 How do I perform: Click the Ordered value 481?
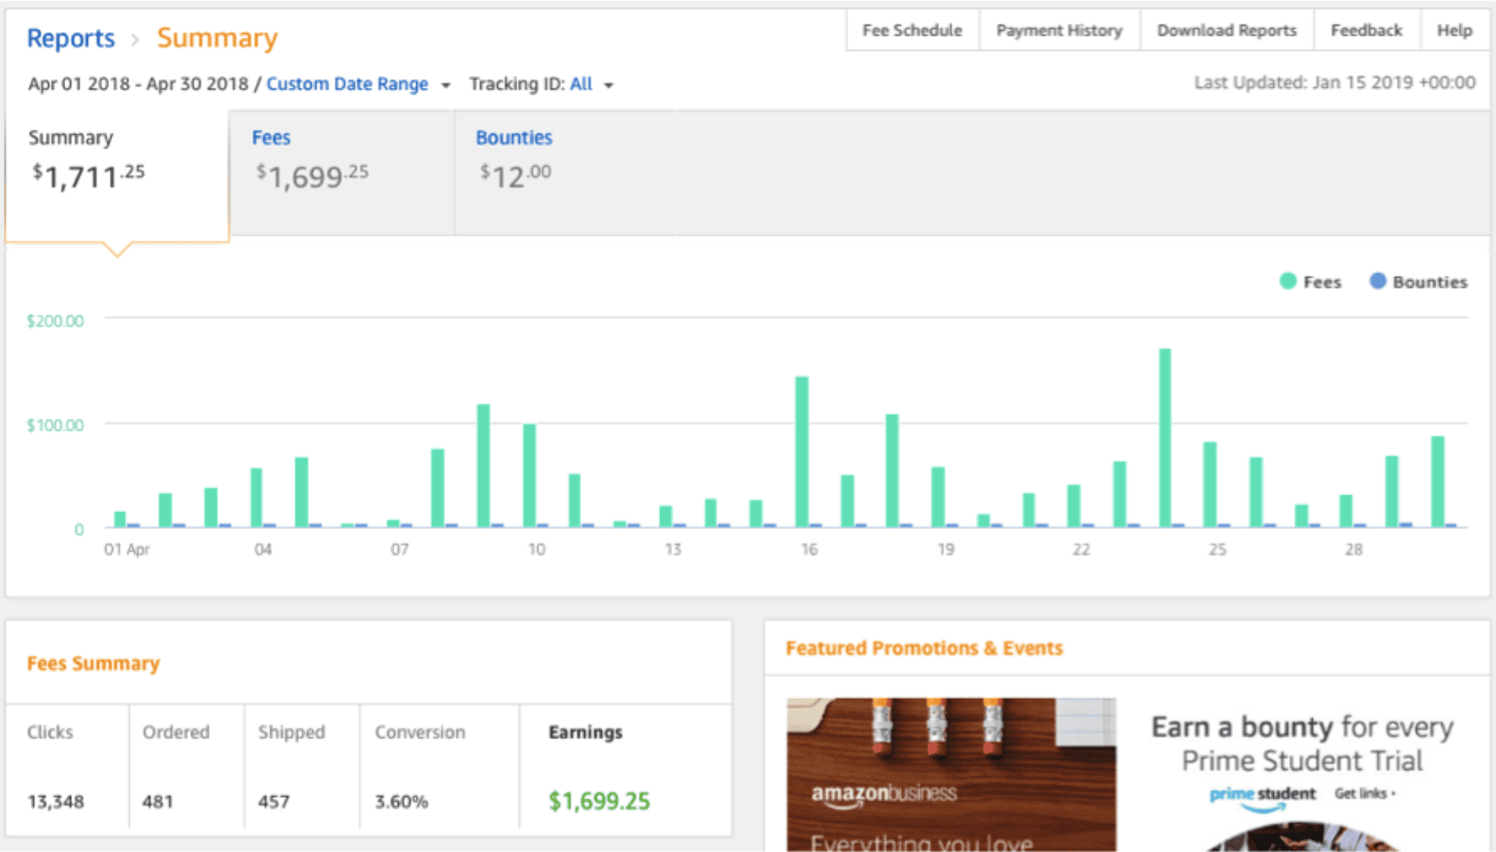coord(157,802)
